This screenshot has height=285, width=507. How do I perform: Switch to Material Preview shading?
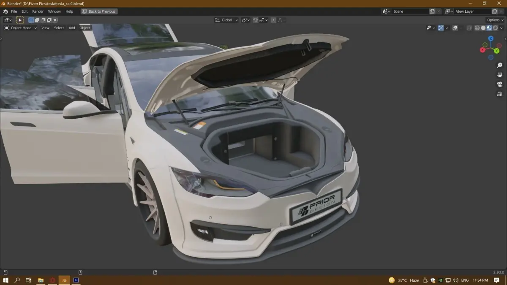489,28
